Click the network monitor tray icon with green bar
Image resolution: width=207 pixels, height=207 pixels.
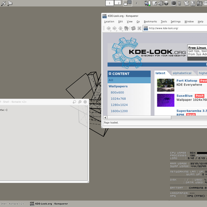tap(147, 3)
